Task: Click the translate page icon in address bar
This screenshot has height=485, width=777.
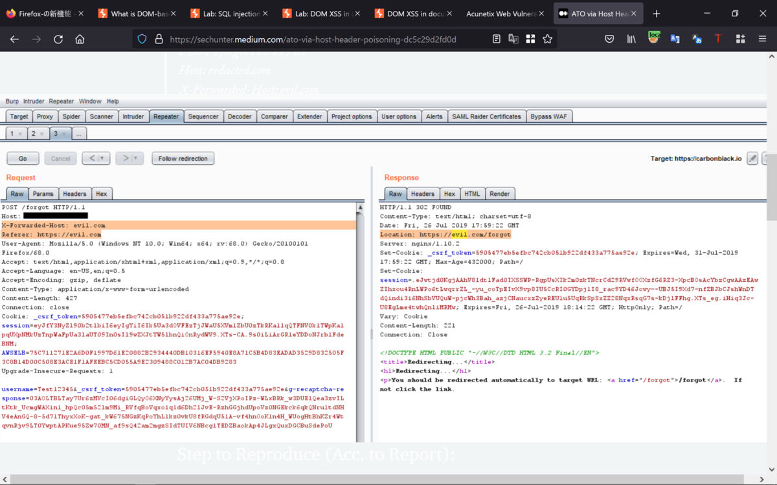Action: 513,39
